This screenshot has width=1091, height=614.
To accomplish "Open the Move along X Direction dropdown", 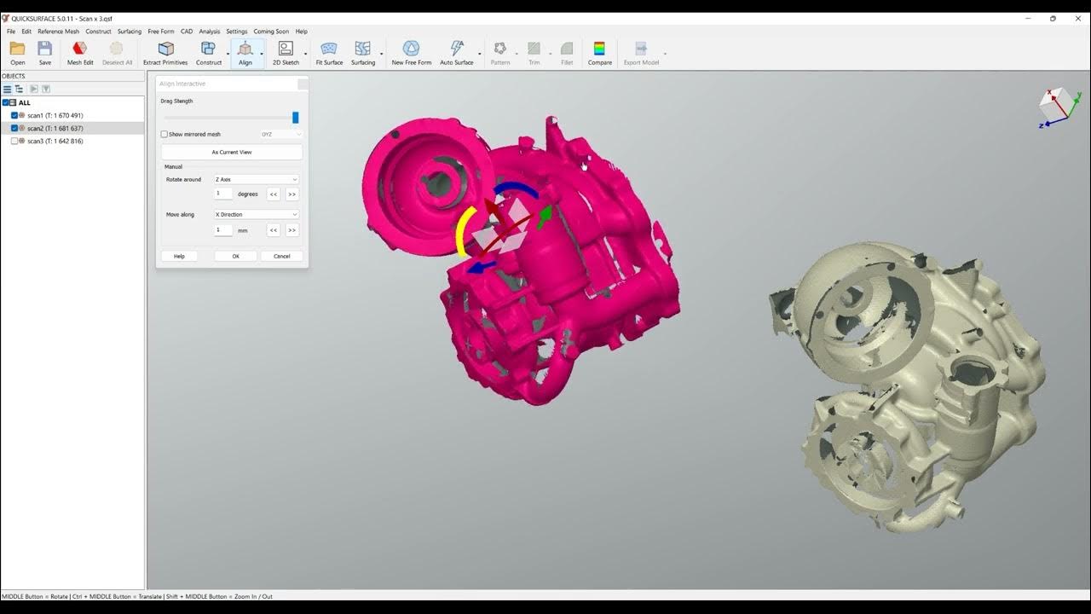I will tap(257, 214).
